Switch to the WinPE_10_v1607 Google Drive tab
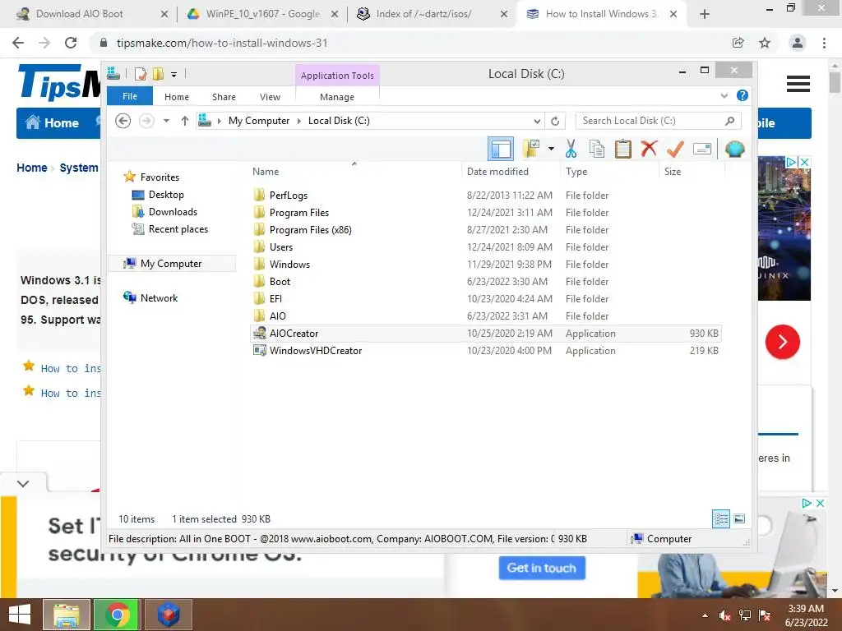The width and height of the screenshot is (842, 631). pos(263,14)
